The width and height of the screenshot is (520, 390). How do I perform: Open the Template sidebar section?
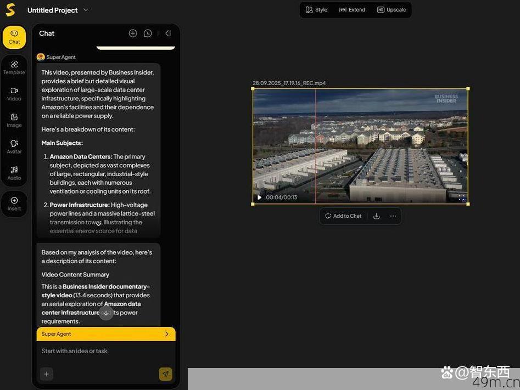point(14,67)
